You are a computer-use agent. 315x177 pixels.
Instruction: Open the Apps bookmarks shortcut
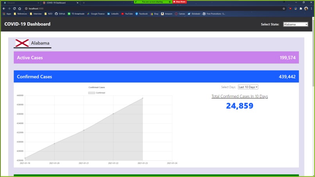click(x=7, y=14)
